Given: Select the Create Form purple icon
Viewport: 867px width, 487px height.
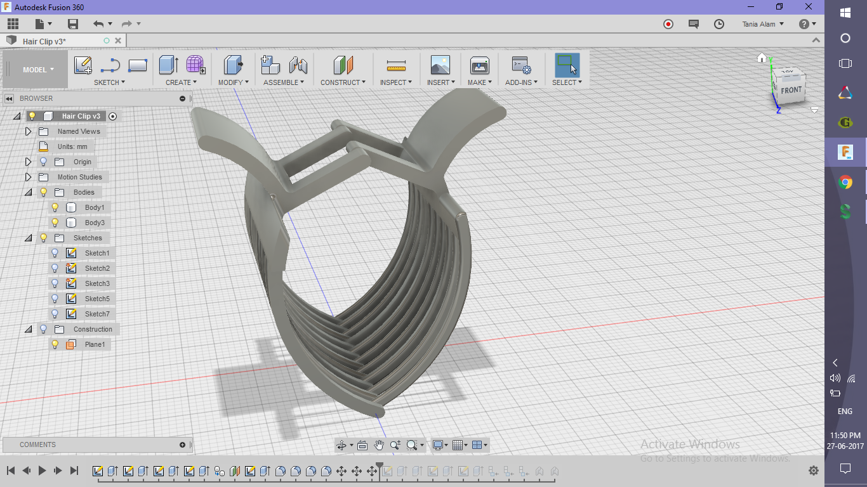Looking at the screenshot, I should tap(195, 65).
